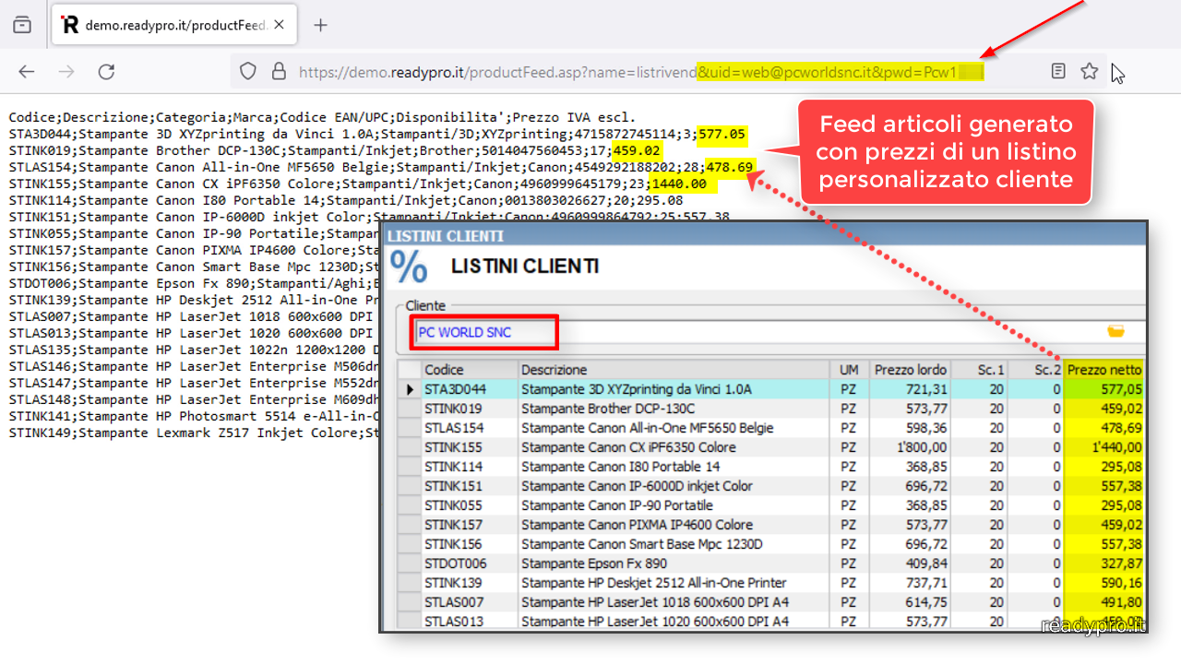Click the net price 491,80 cell
This screenshot has height=664, width=1181.
coord(1104,602)
